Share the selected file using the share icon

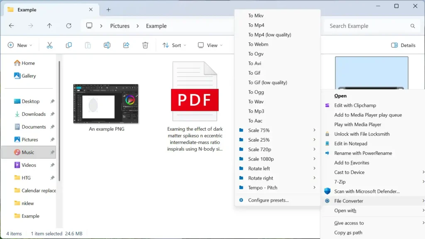click(126, 45)
